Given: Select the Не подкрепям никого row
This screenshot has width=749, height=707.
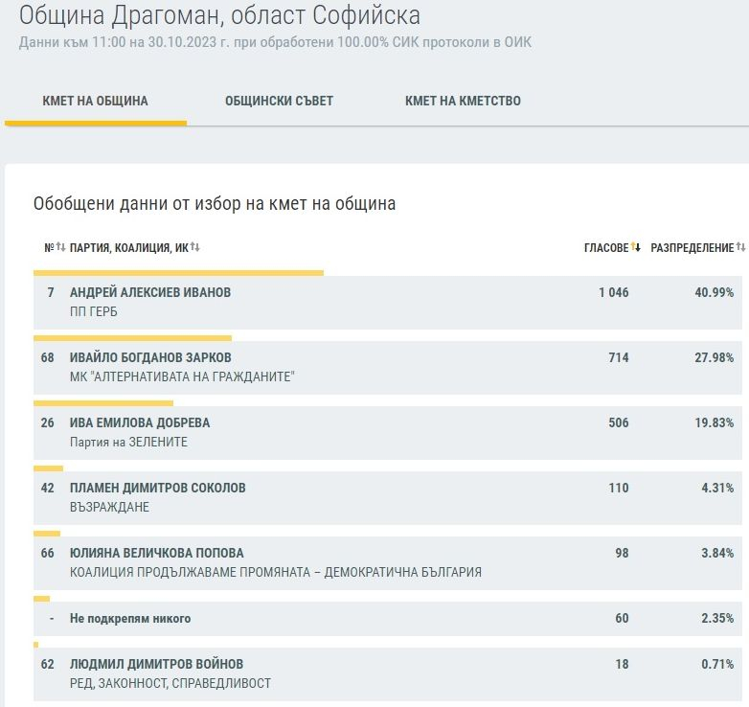Looking at the screenshot, I should [x=387, y=618].
